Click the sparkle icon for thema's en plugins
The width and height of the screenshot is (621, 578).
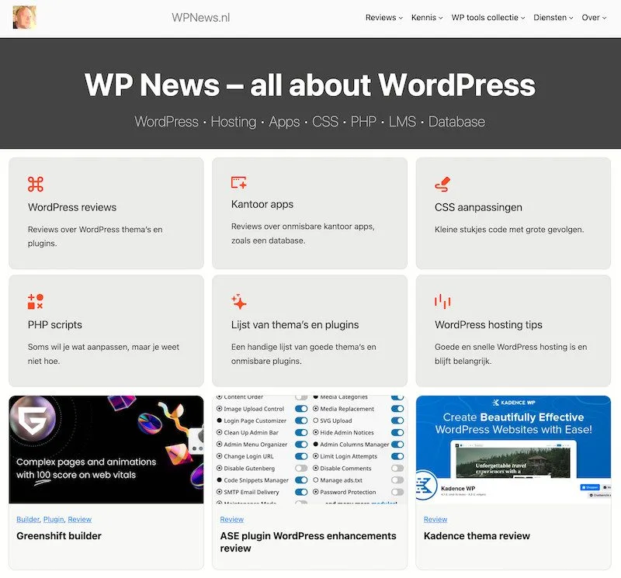[x=239, y=302]
